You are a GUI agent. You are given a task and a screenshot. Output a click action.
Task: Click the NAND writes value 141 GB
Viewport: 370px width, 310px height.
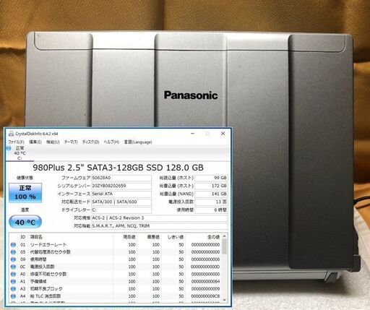click(x=211, y=194)
